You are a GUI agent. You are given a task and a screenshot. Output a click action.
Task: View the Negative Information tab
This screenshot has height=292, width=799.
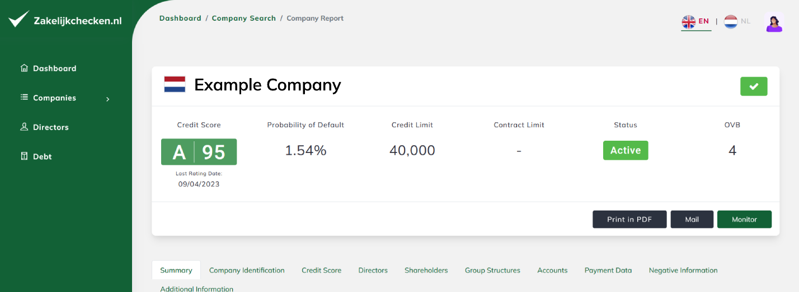click(x=683, y=270)
